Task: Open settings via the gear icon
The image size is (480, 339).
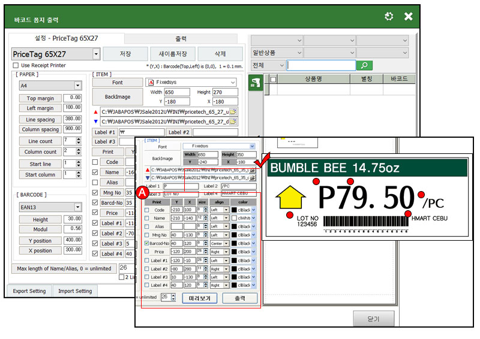Action: [x=388, y=16]
